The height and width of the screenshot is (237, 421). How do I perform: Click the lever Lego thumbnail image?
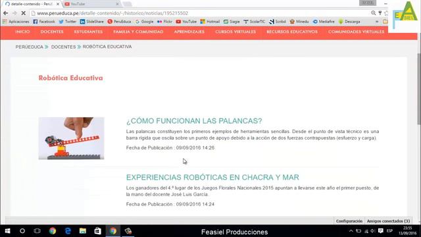[x=71, y=138]
